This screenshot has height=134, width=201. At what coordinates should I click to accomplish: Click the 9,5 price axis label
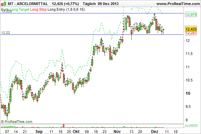click(188, 107)
